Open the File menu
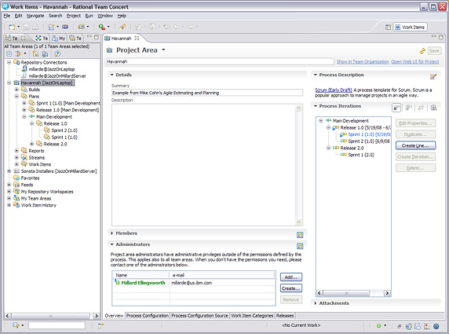 click(x=7, y=16)
